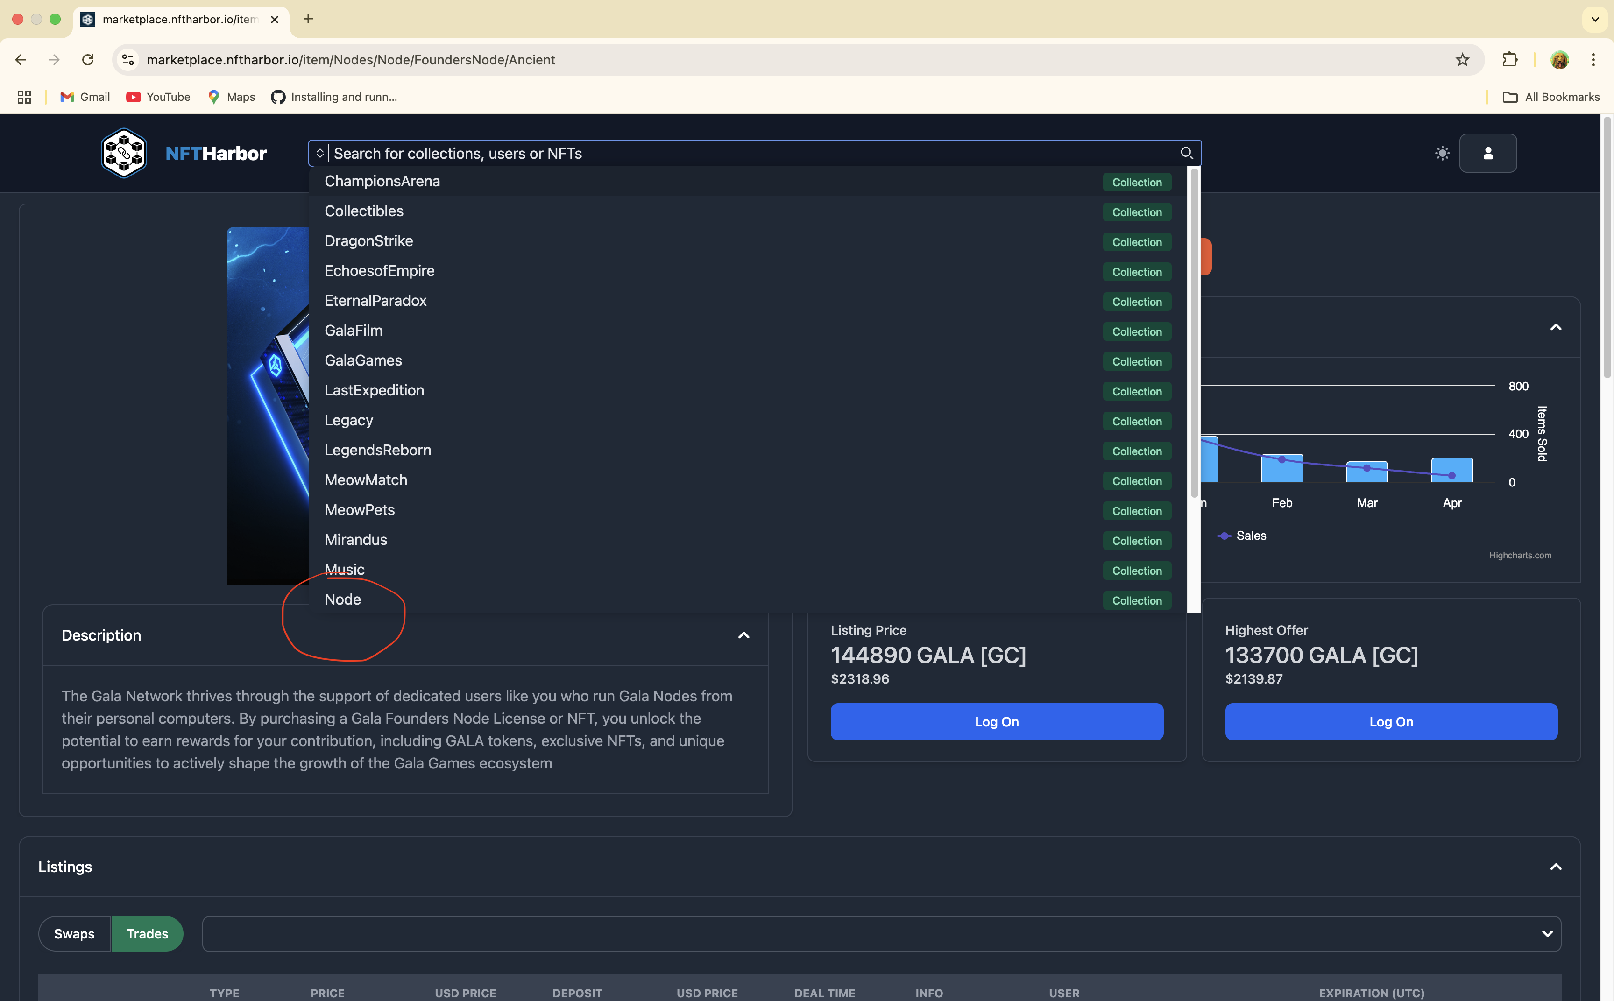Screen dimensions: 1614x1001
Task: Pick Music collection
Action: (748, 569)
